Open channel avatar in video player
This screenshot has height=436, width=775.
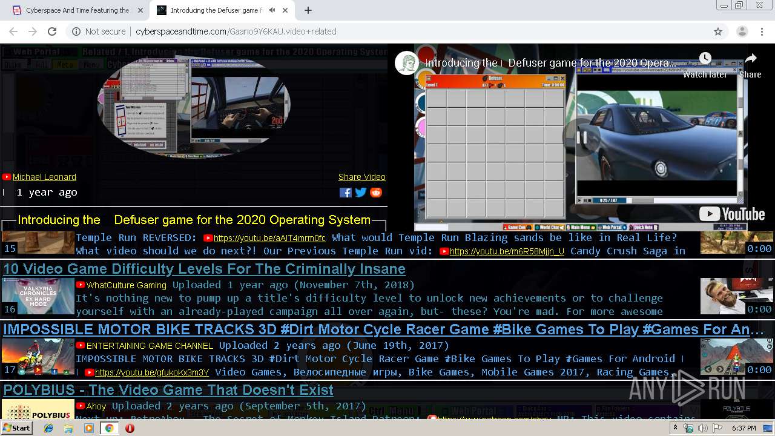pos(407,63)
